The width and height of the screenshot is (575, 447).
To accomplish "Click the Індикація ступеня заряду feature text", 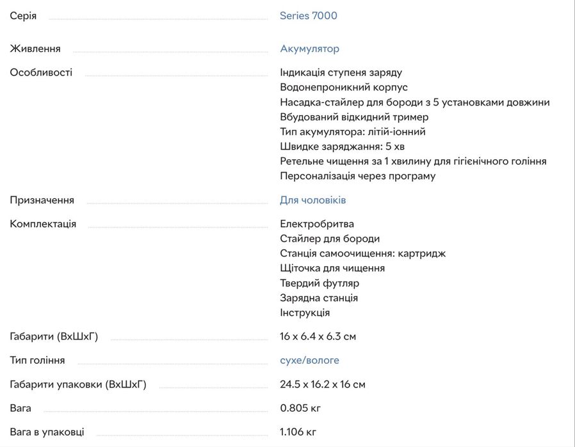I will 341,72.
